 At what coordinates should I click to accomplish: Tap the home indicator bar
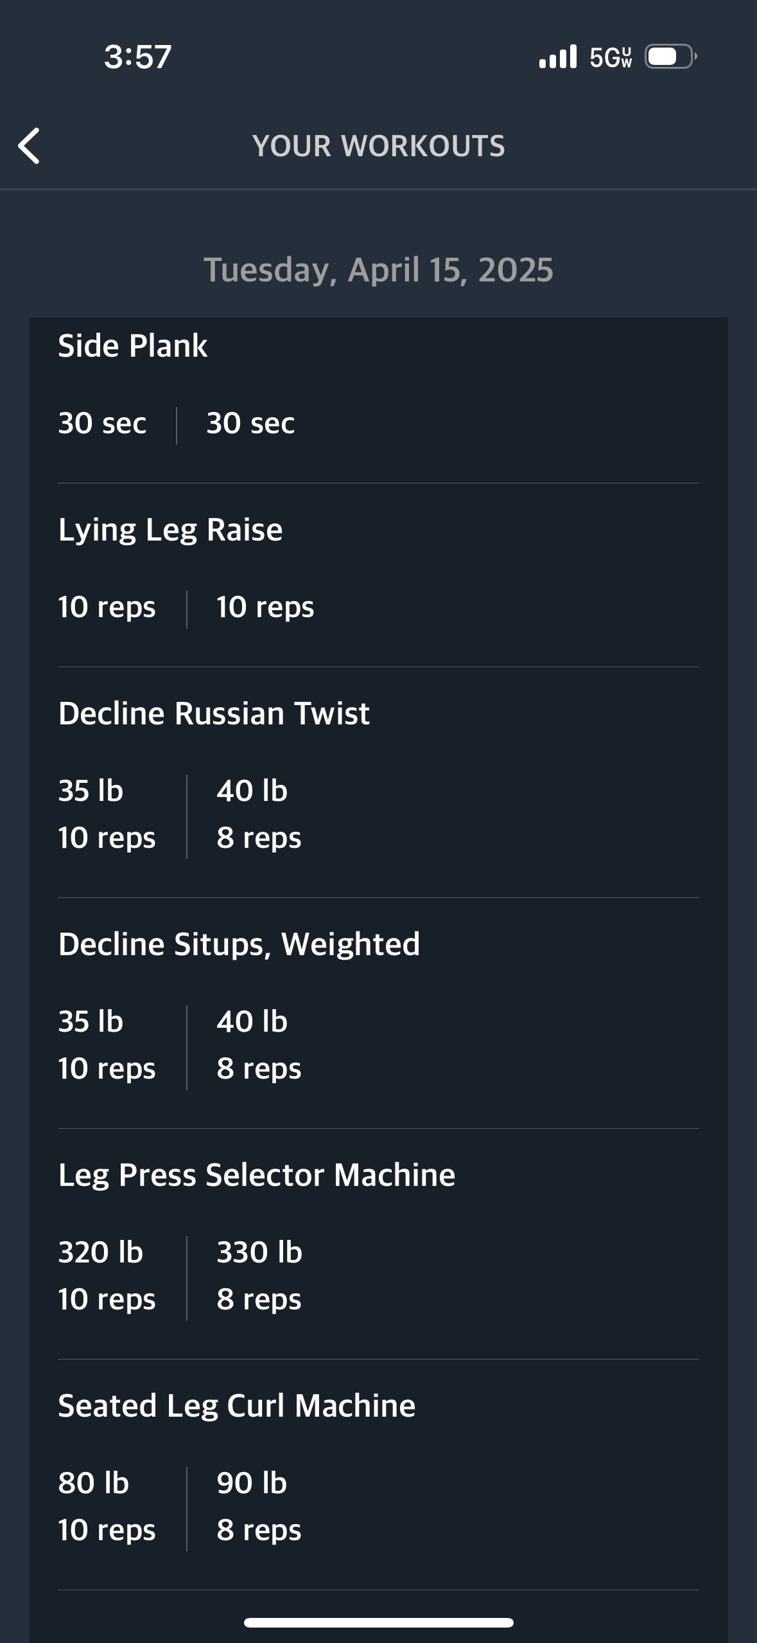click(x=378, y=1622)
